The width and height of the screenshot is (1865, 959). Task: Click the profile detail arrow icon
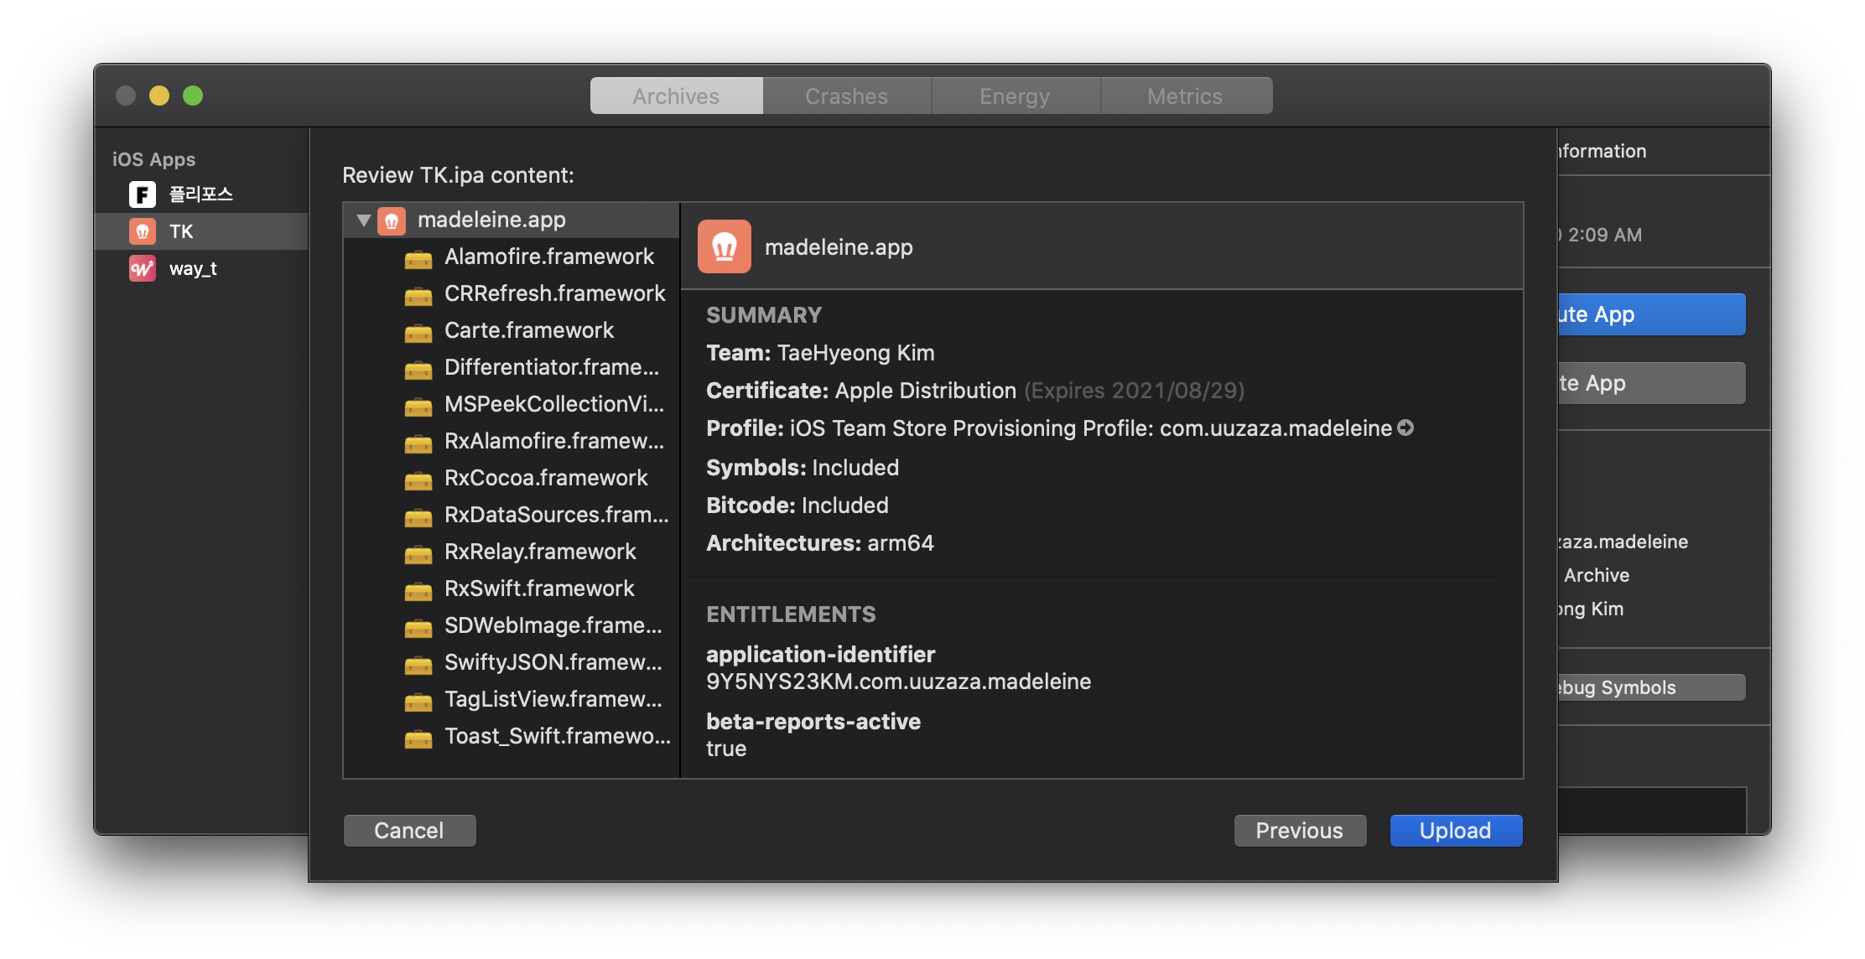[x=1405, y=428]
